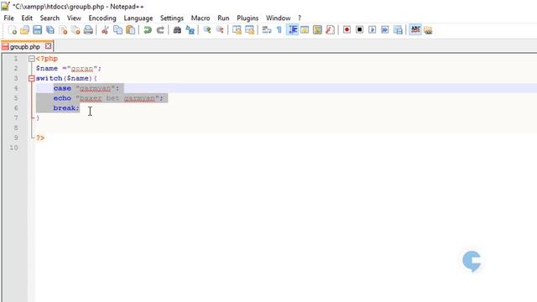Image resolution: width=537 pixels, height=302 pixels.
Task: Toggle the ABC spell-check icon
Action: 415,30
